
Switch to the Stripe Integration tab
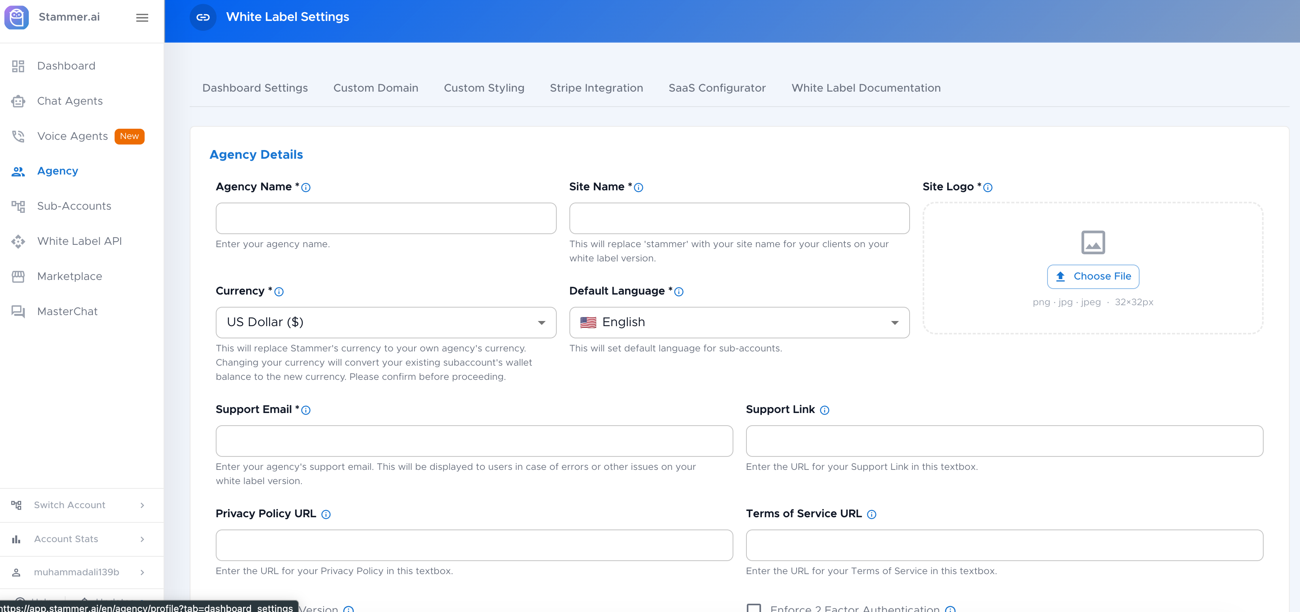(597, 88)
